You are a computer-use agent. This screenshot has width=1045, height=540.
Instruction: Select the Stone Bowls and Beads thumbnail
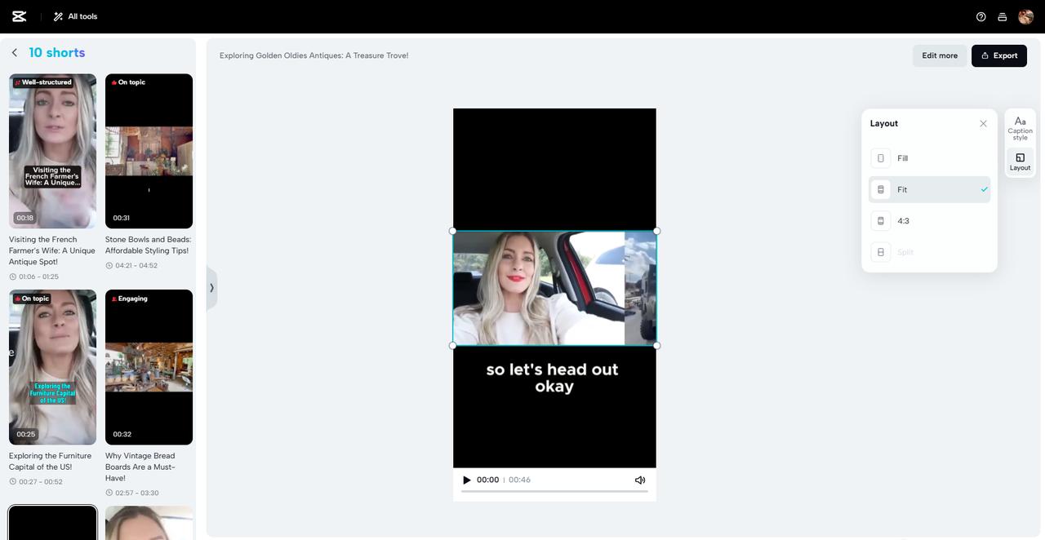(x=149, y=151)
